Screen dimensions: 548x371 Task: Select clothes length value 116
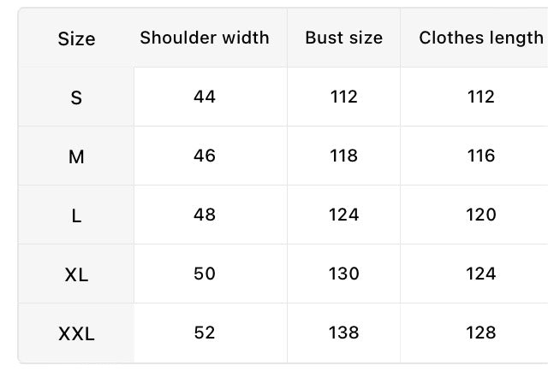(x=481, y=156)
